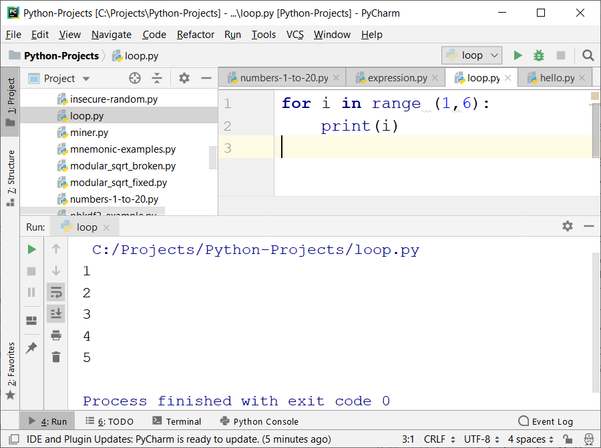601x448 pixels.
Task: Open Project panel settings gear
Action: 184,78
